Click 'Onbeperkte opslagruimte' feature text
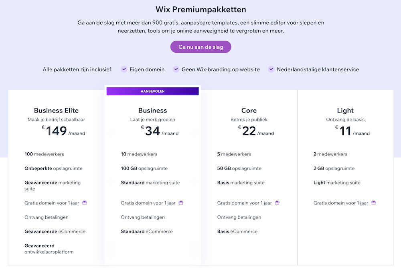The height and width of the screenshot is (268, 401). [x=53, y=168]
